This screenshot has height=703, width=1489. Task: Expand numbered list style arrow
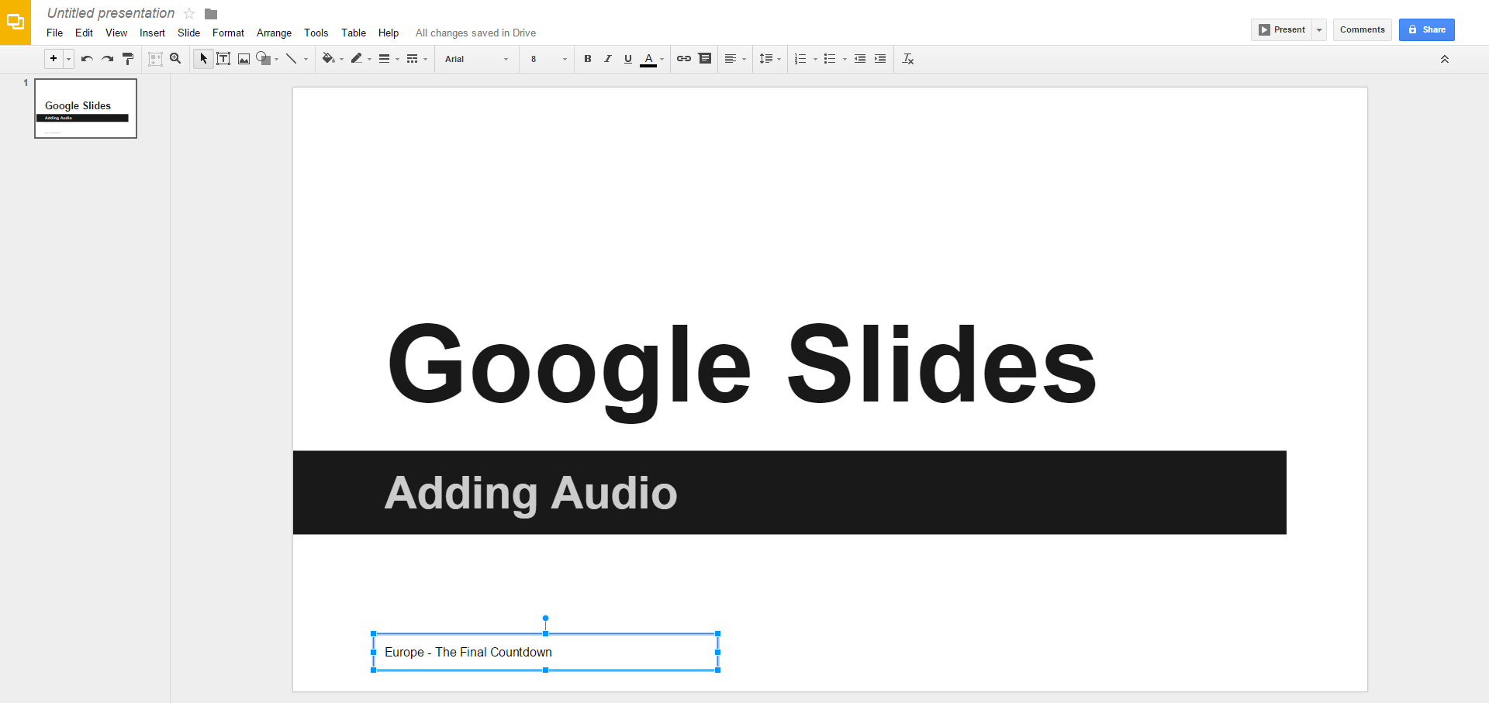coord(815,59)
